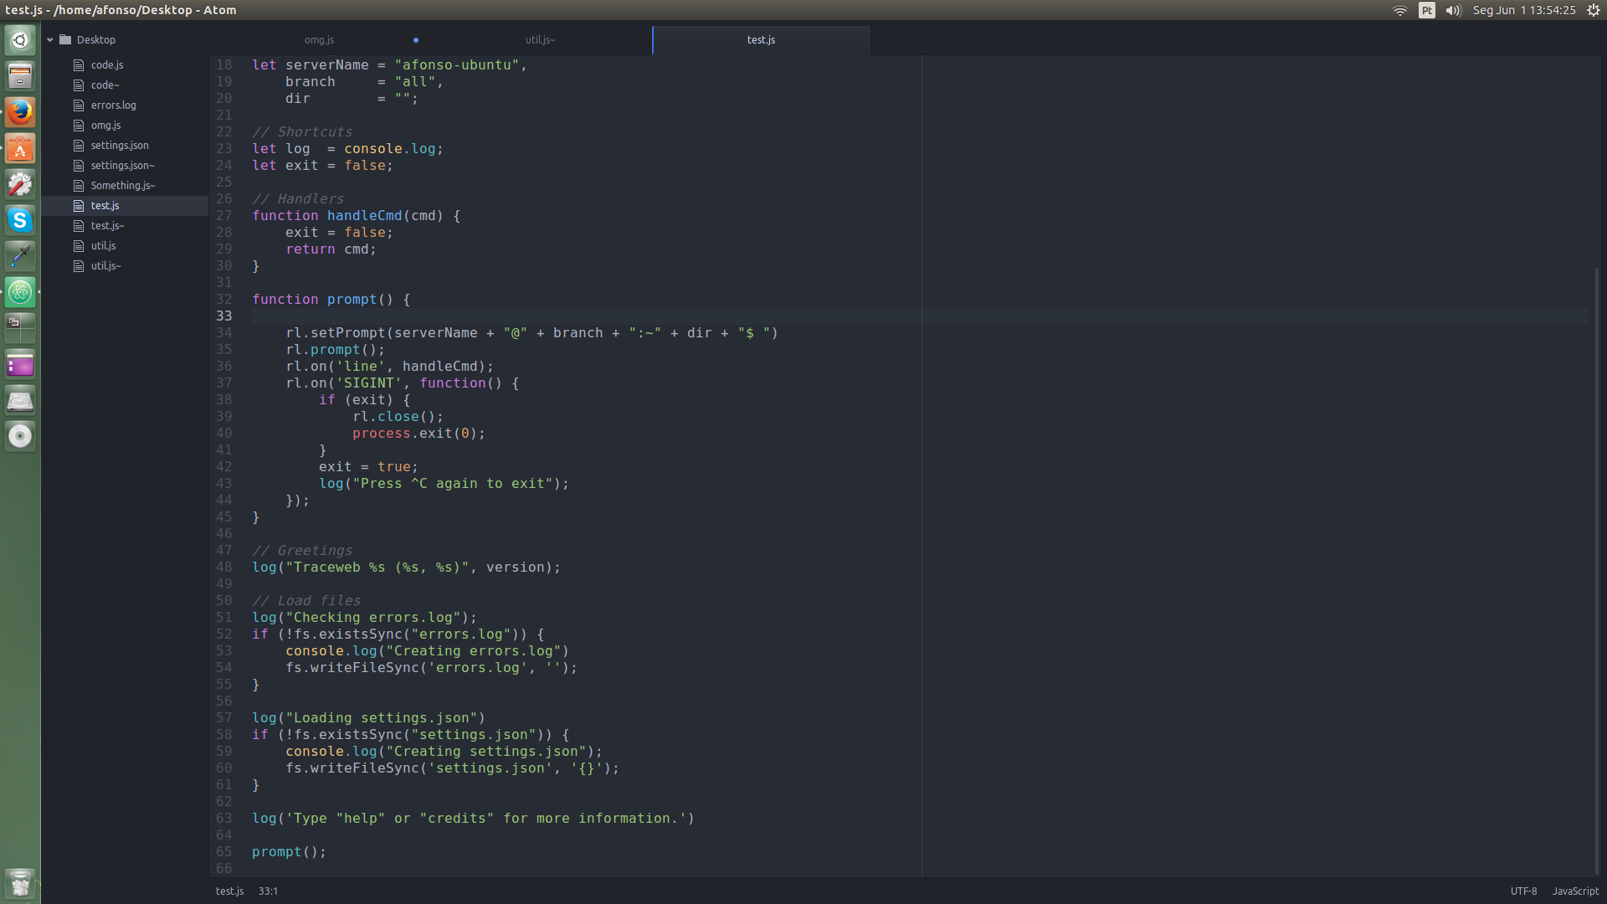1607x904 pixels.
Task: Click "prompt();" call on line 65
Action: [x=289, y=851]
